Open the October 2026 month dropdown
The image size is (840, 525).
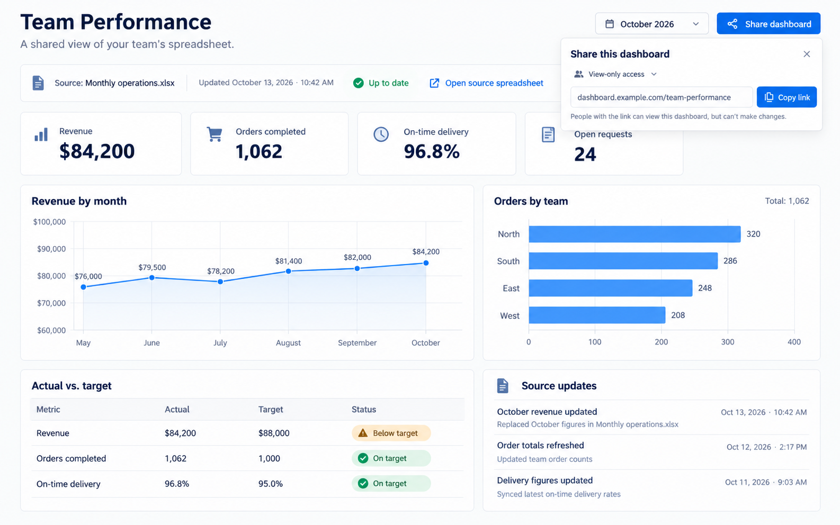coord(651,24)
